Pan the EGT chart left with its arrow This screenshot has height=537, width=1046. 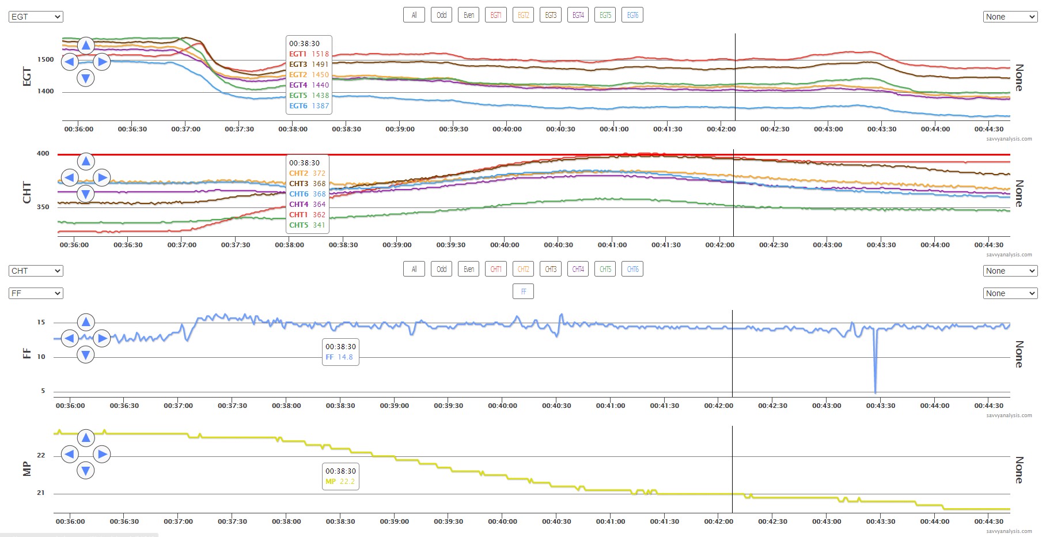[70, 62]
